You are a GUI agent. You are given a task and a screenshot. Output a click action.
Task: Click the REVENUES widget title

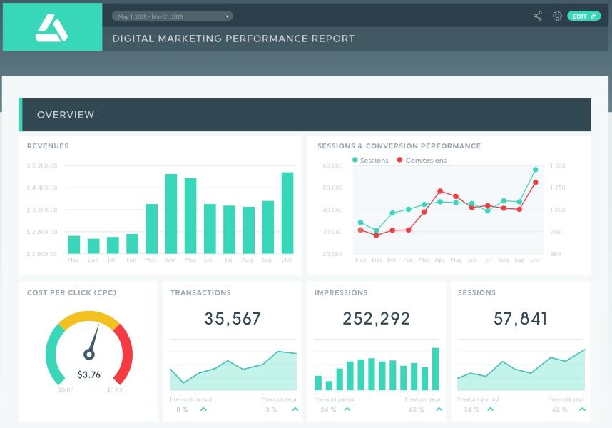[48, 146]
